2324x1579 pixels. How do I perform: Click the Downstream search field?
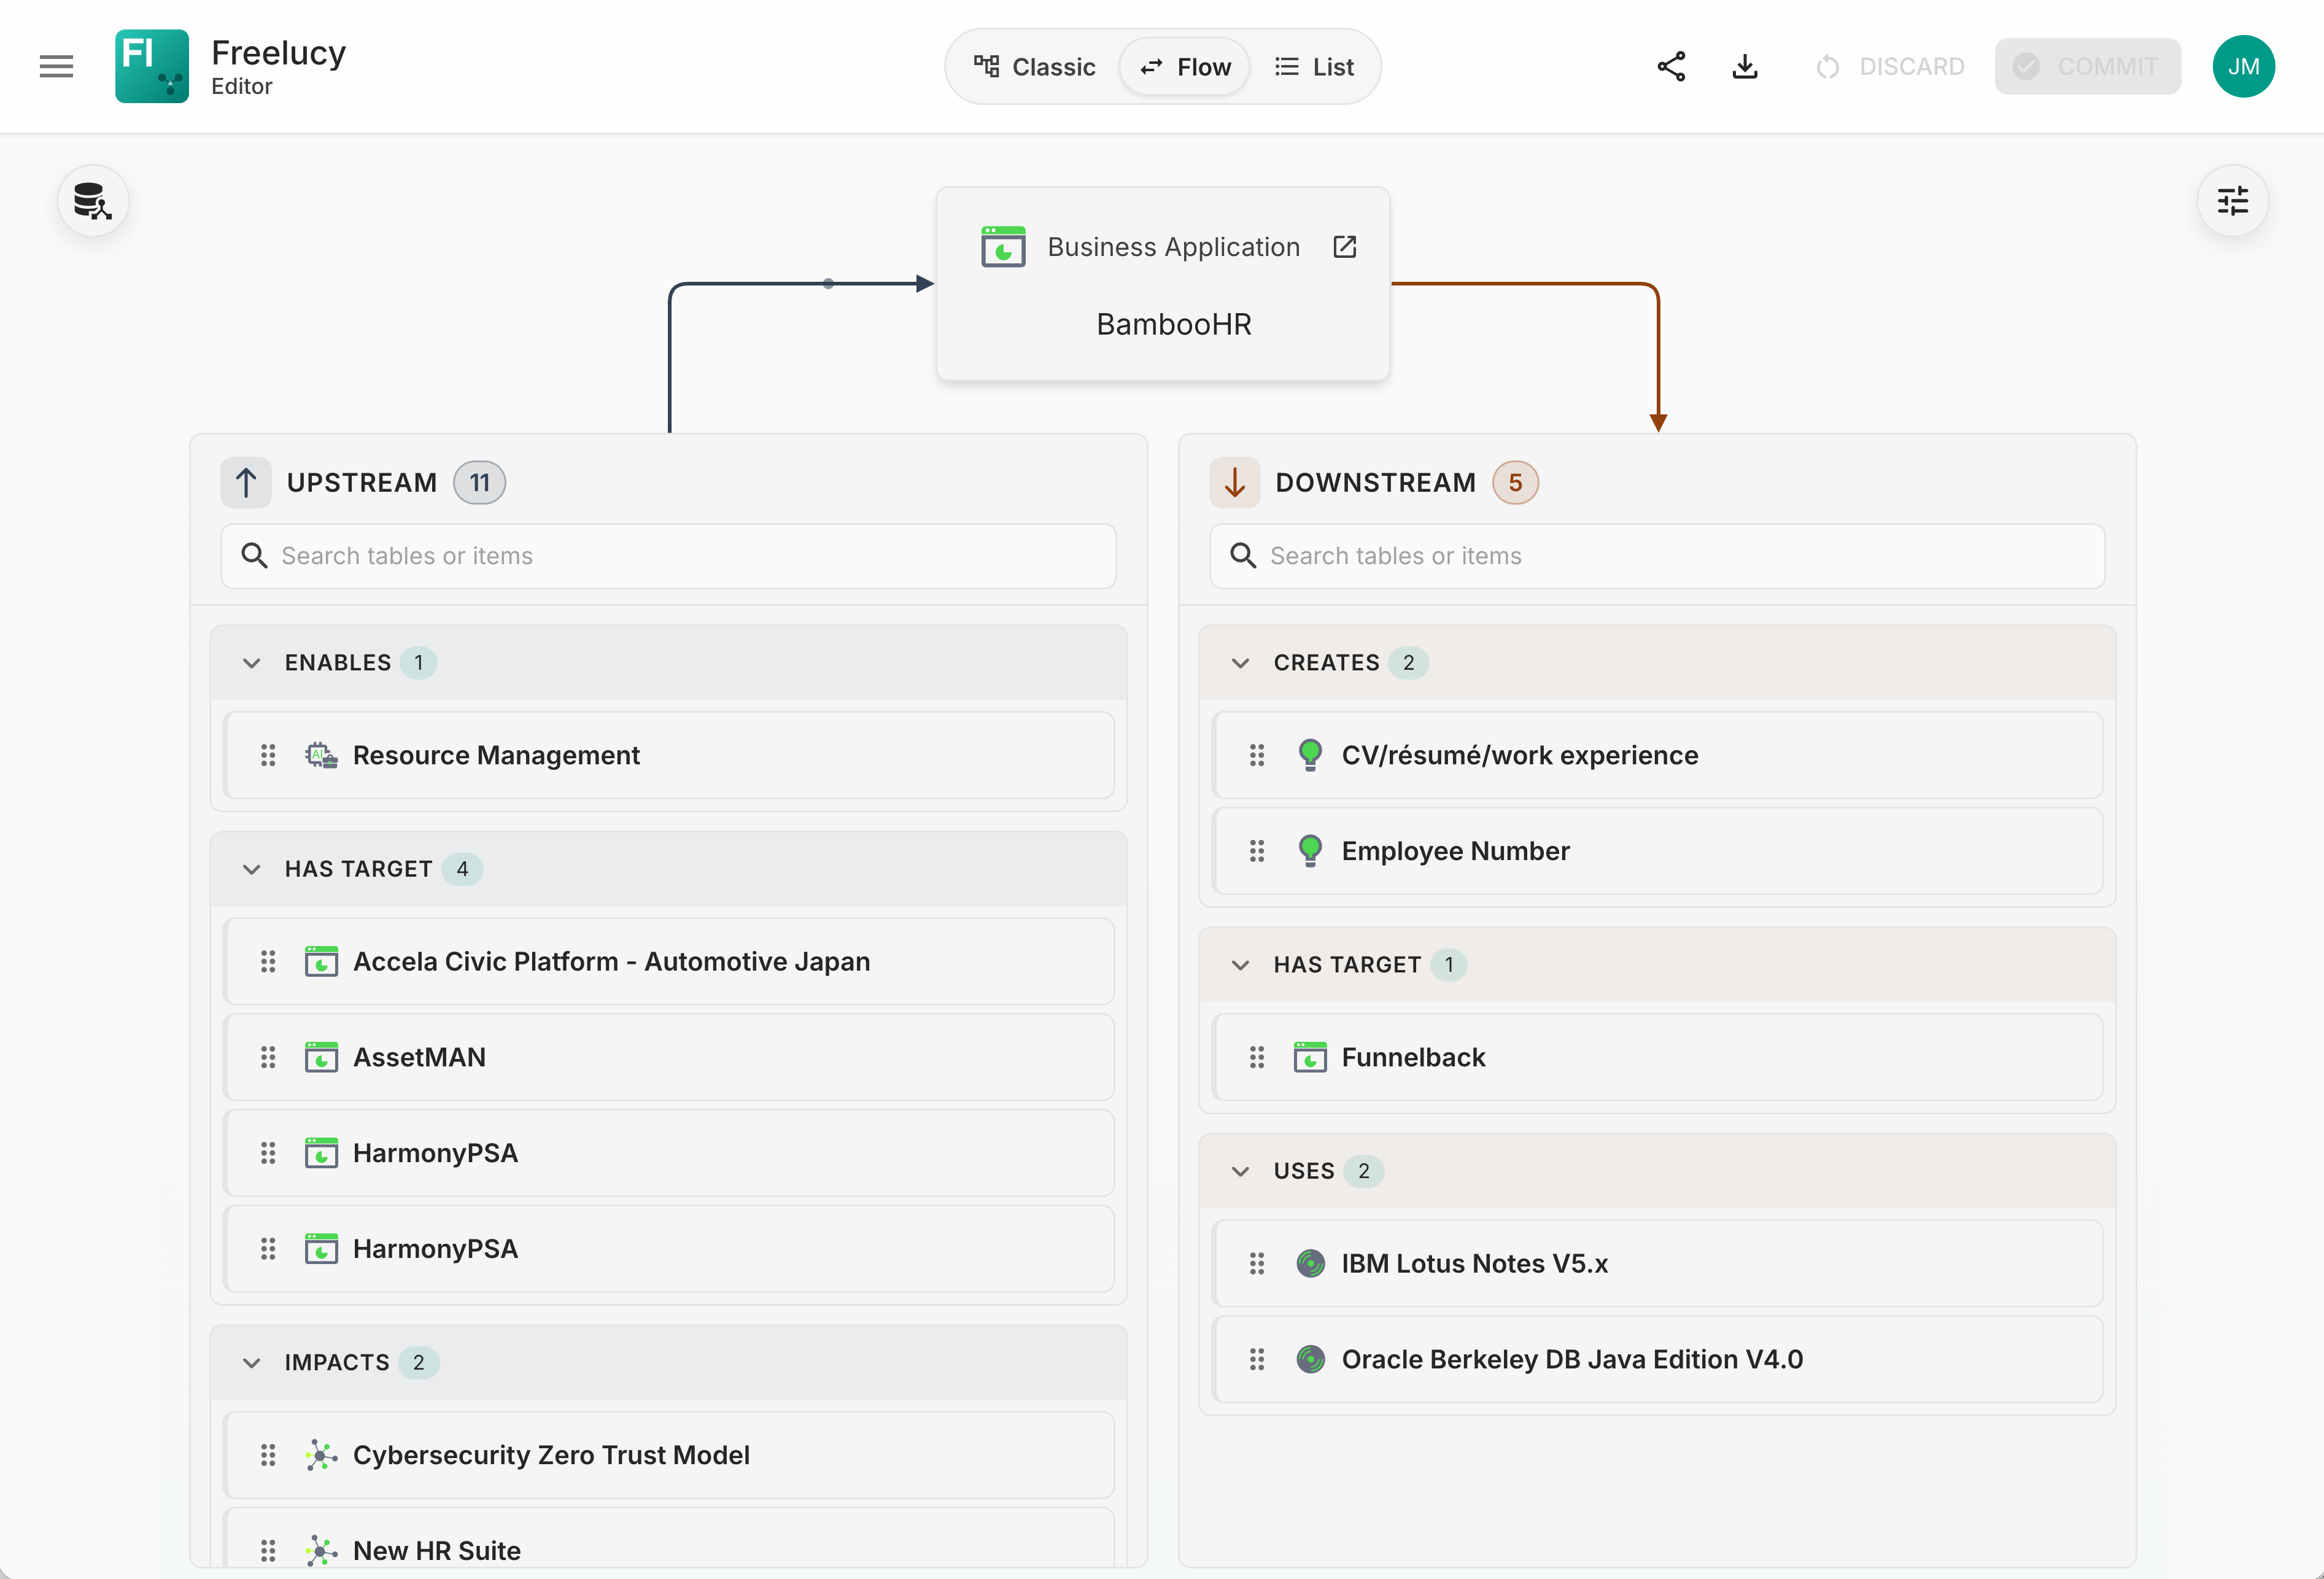pyautogui.click(x=1657, y=556)
